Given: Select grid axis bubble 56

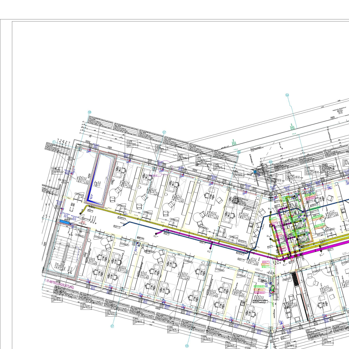Looking at the screenshot, I should click(x=90, y=112).
